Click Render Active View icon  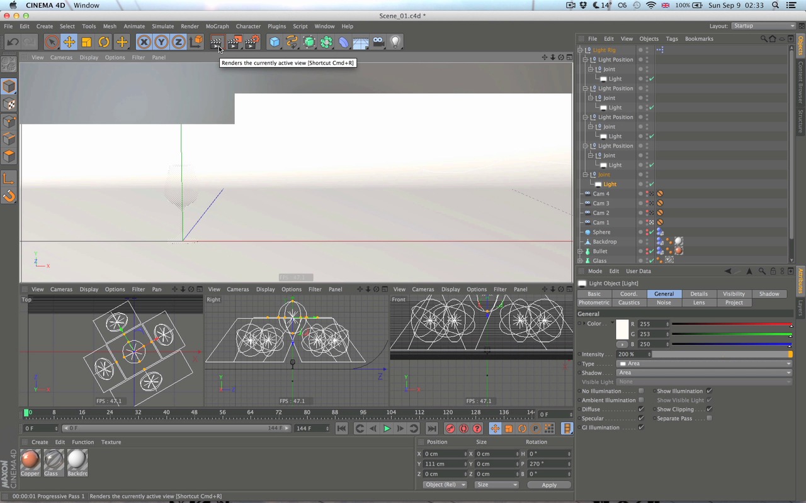(216, 42)
